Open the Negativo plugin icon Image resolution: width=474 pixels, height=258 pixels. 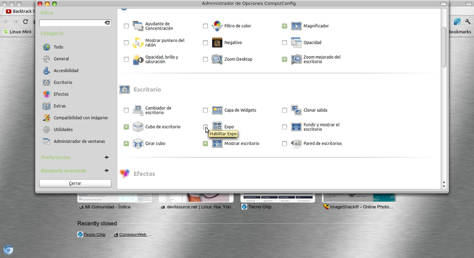(x=217, y=43)
